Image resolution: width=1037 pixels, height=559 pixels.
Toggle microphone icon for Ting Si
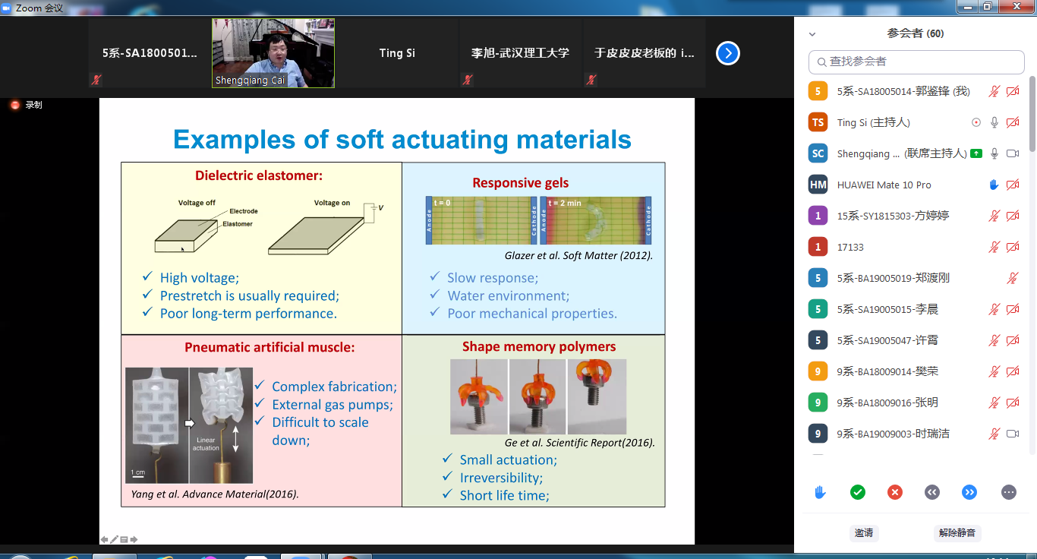[x=994, y=122]
